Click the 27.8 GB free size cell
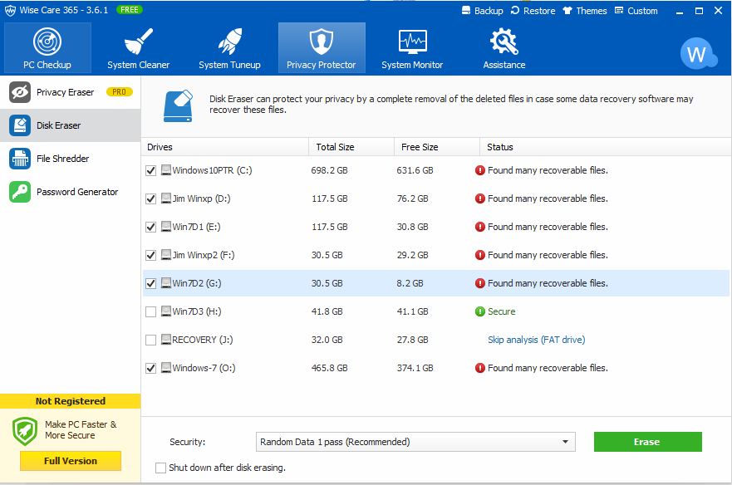The image size is (732, 485). 413,340
